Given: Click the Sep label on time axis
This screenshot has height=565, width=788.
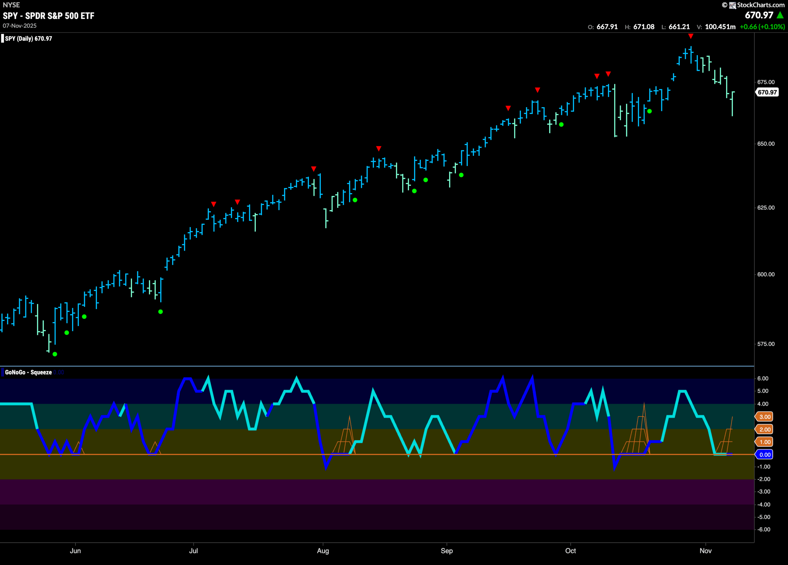Looking at the screenshot, I should (447, 551).
